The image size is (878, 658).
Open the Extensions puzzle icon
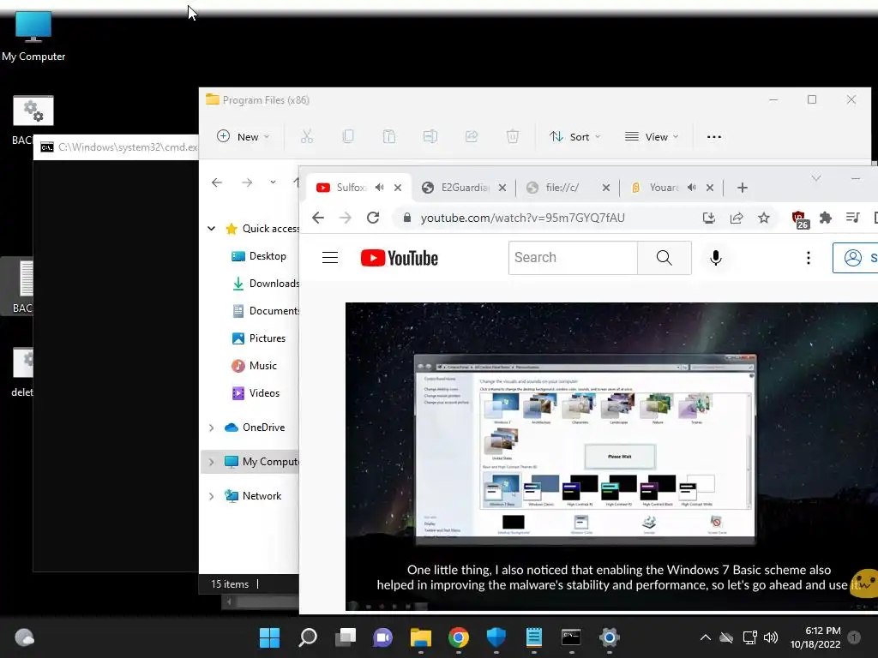826,218
